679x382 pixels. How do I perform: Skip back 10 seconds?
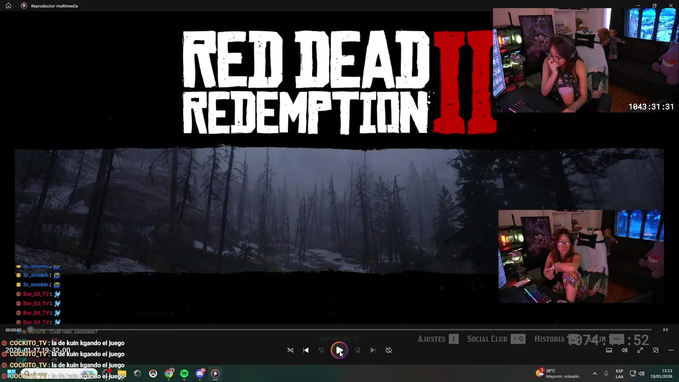(x=321, y=350)
